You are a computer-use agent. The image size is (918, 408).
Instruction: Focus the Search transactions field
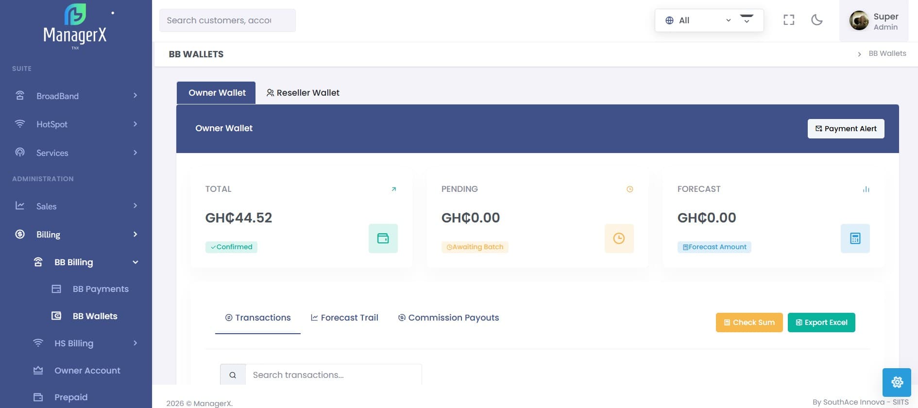[x=334, y=374]
